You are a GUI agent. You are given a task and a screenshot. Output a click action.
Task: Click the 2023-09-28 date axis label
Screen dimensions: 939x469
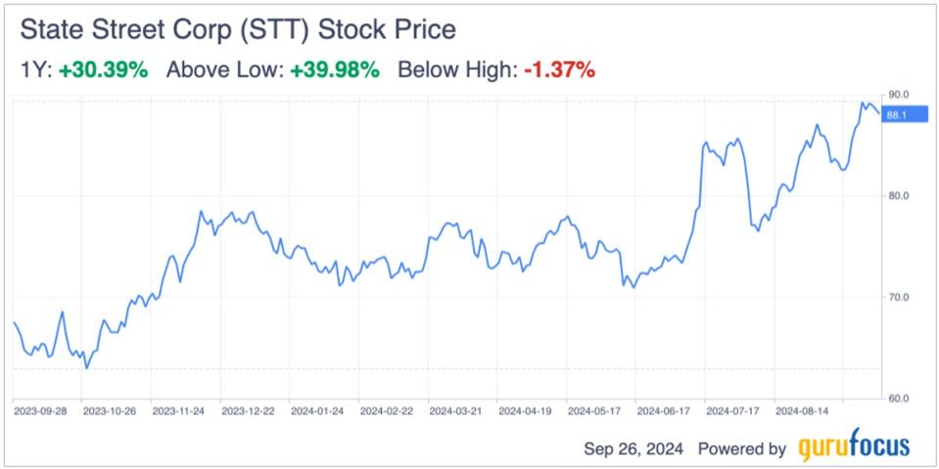[x=40, y=410]
